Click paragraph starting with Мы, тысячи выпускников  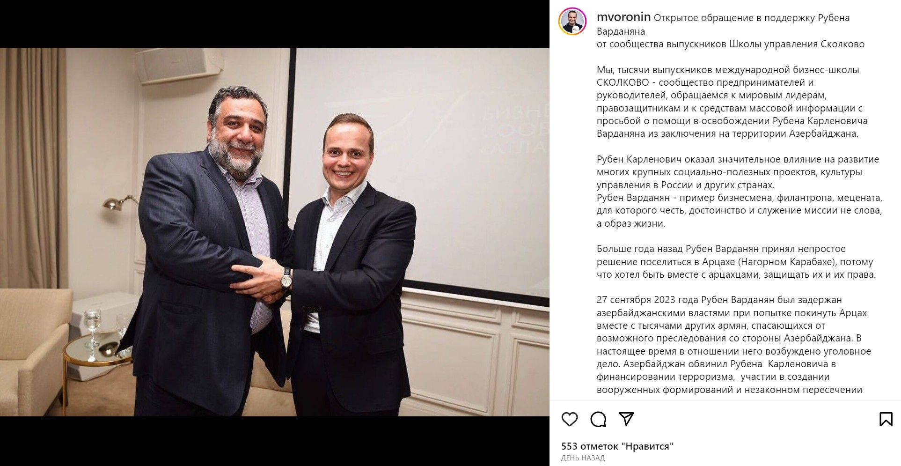click(x=732, y=102)
